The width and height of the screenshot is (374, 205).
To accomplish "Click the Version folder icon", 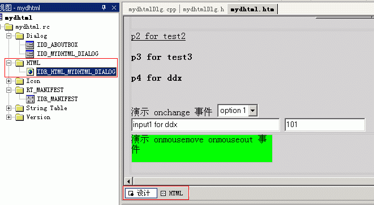I will (20, 117).
